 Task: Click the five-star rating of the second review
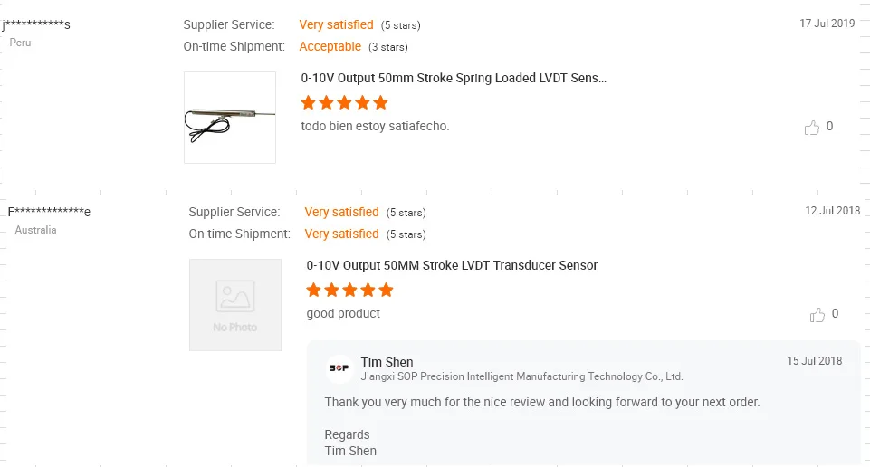click(349, 291)
